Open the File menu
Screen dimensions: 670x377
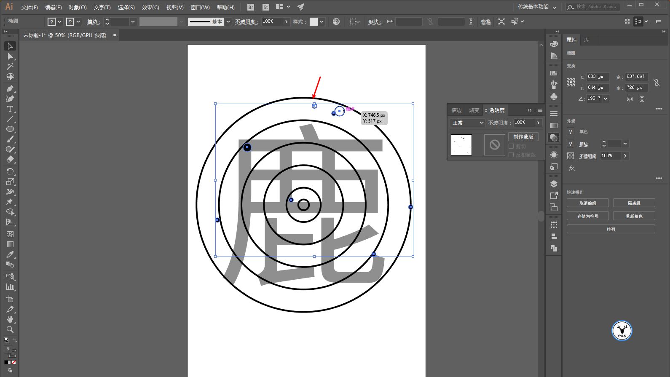point(29,7)
